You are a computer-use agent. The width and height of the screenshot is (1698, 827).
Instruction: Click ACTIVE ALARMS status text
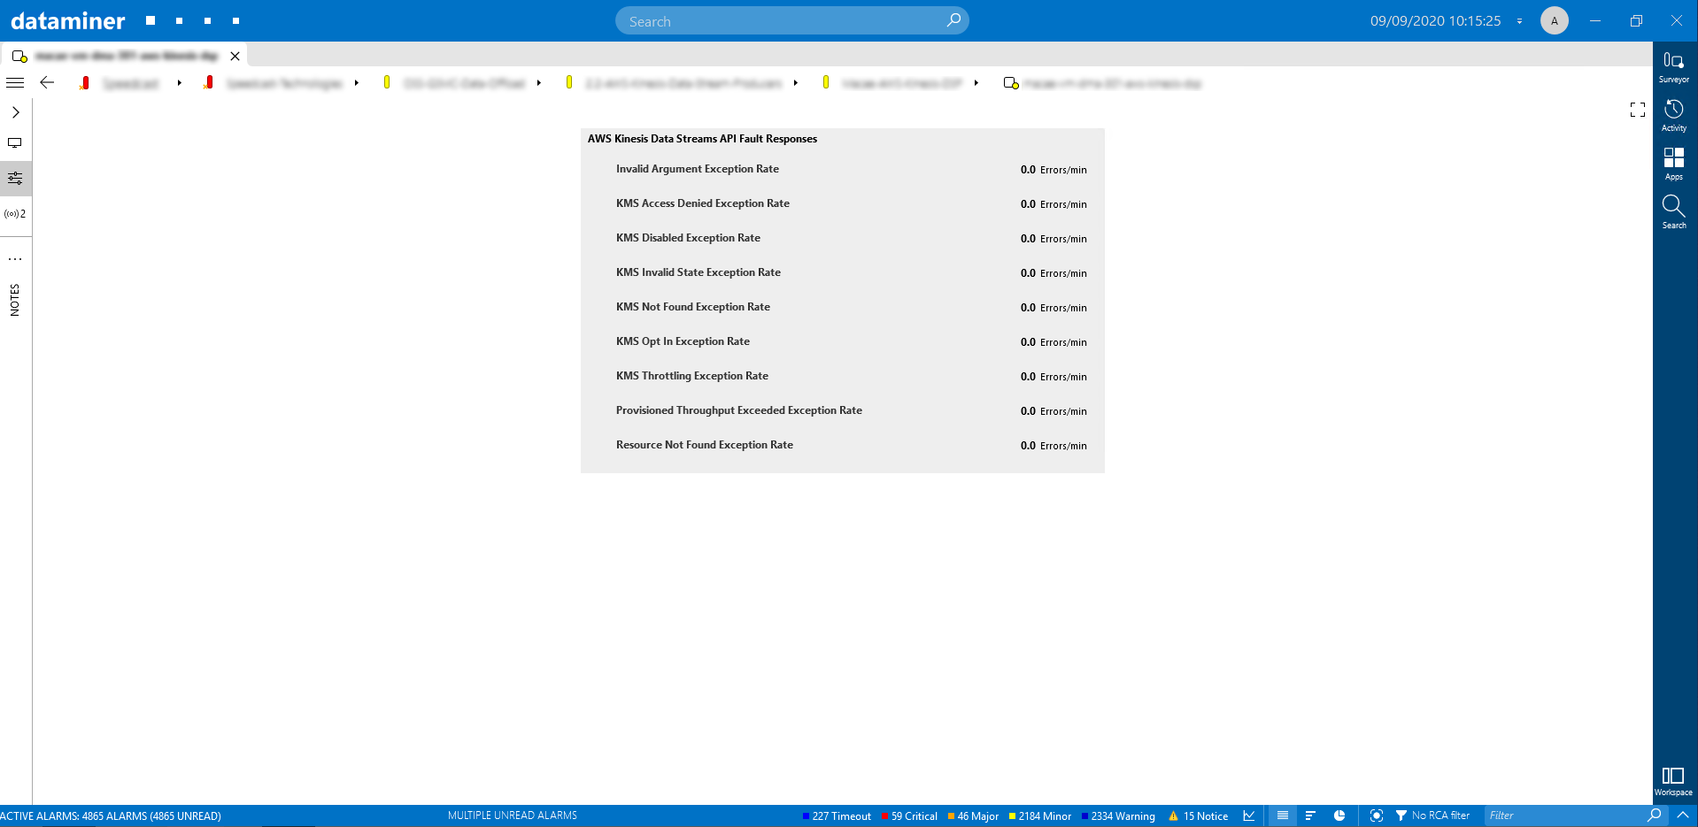(x=111, y=816)
